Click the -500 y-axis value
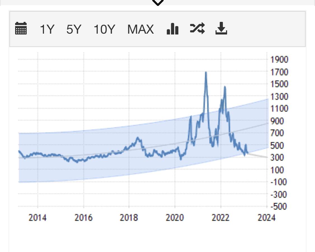The width and height of the screenshot is (315, 252). 279,206
